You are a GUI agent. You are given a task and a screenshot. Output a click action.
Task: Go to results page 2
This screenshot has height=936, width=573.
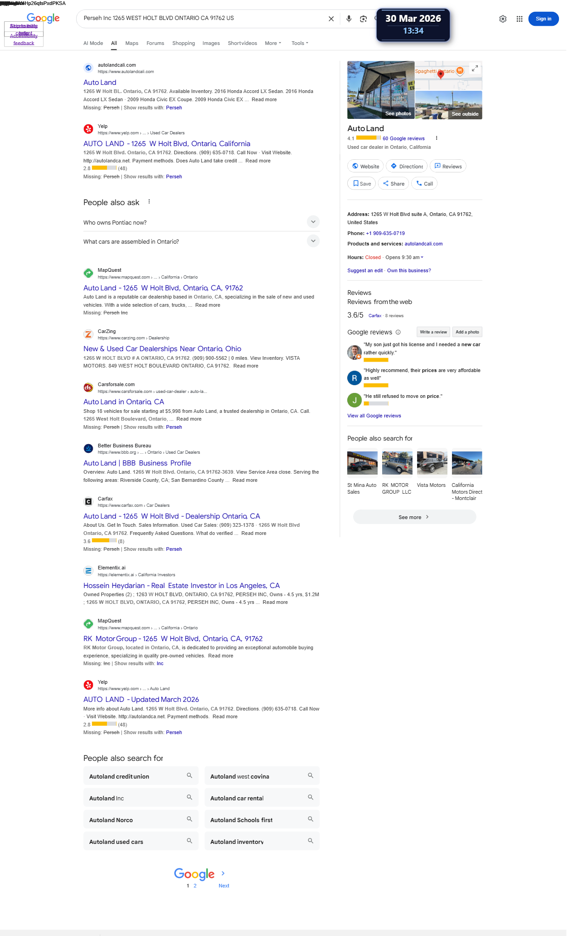(x=195, y=886)
